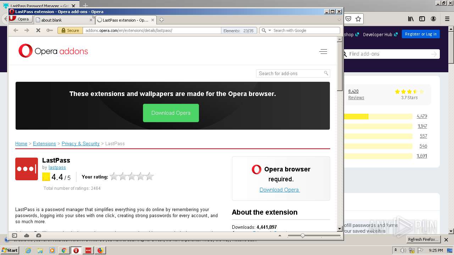Click the volume speaker tray icon
The width and height of the screenshot is (454, 255).
coord(403,250)
